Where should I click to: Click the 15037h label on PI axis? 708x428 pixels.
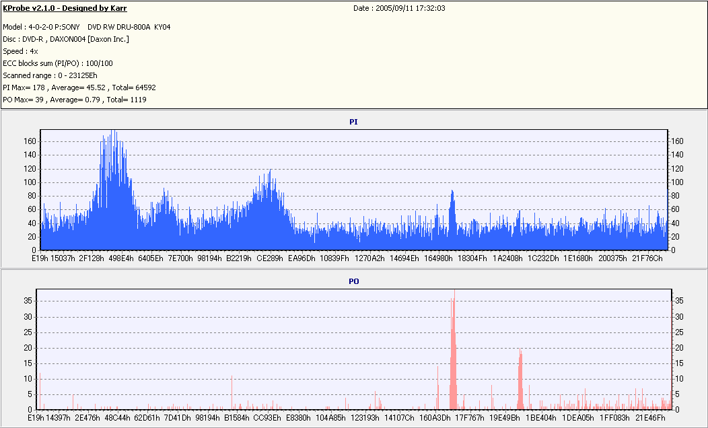click(63, 258)
